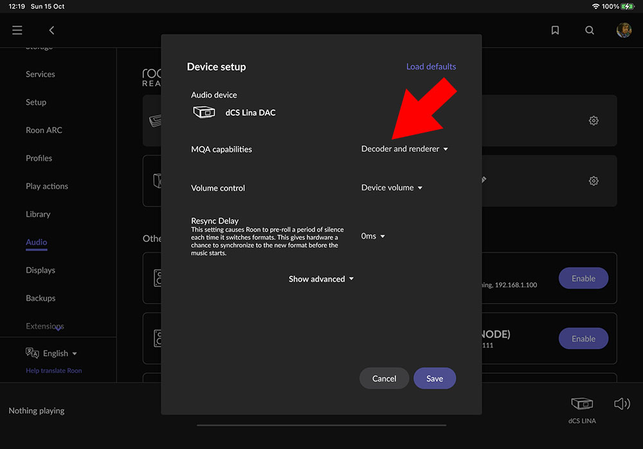Go back with the left chevron
The image size is (643, 449).
click(51, 30)
